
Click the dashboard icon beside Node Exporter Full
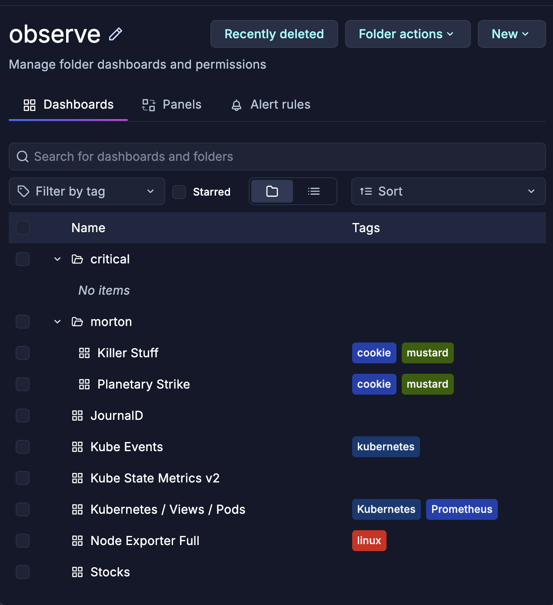(77, 541)
